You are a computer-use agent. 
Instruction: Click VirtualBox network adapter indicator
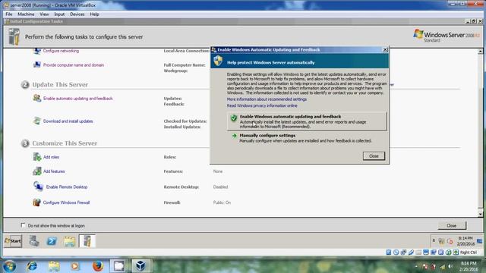403,253
